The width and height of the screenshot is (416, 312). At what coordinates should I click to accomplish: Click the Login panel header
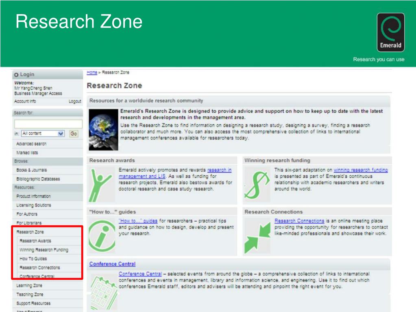[48, 74]
